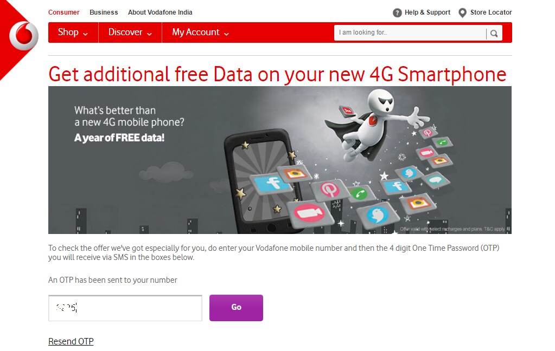Click the Help & Support link text
555x351 pixels.
pos(427,12)
